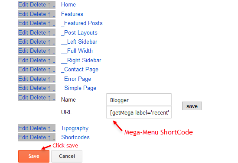Click up arrow for _Post Layouts row
This screenshot has height=163, width=238.
(49, 33)
